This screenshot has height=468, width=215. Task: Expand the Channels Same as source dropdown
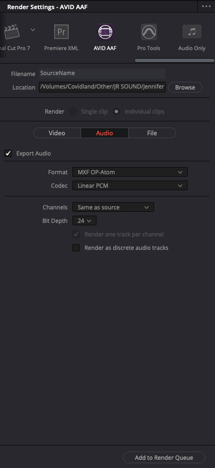pos(113,207)
